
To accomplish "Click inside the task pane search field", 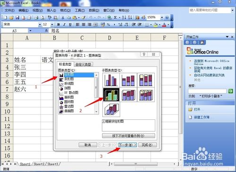I will (x=207, y=91).
